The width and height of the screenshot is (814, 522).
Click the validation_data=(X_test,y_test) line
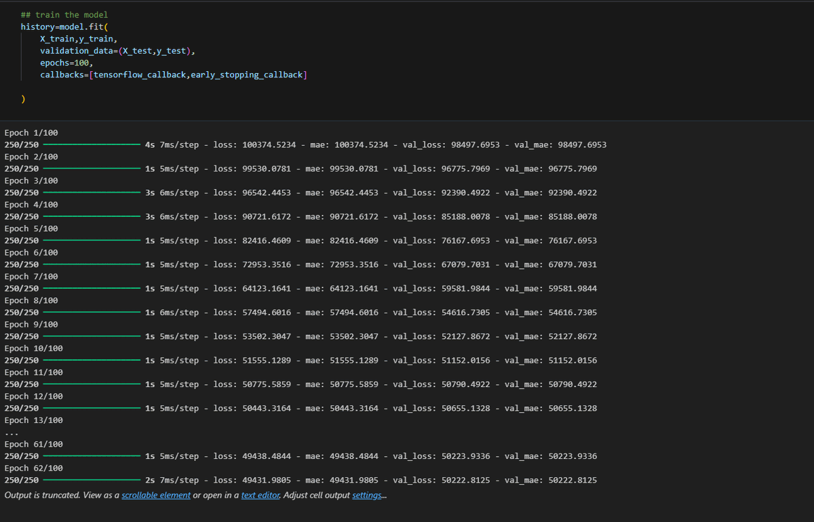click(x=117, y=51)
